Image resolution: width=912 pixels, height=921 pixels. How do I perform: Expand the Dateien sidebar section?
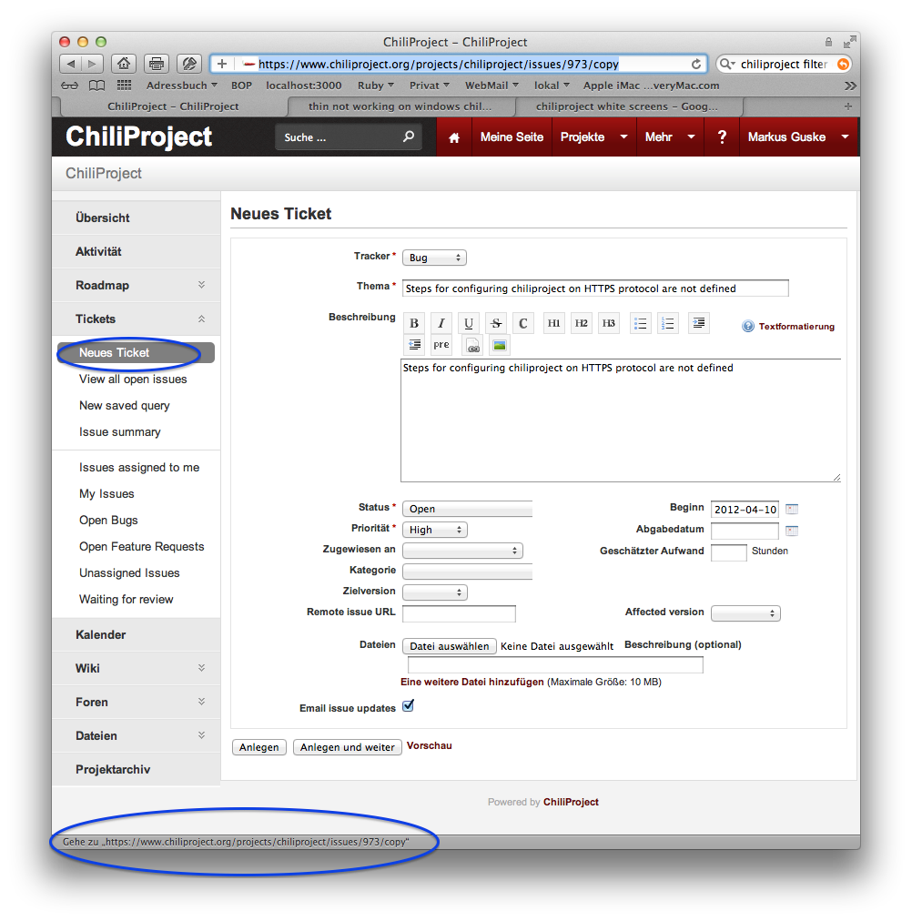click(201, 735)
